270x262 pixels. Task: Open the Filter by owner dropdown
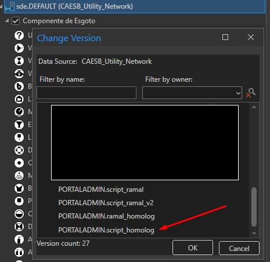(x=238, y=93)
